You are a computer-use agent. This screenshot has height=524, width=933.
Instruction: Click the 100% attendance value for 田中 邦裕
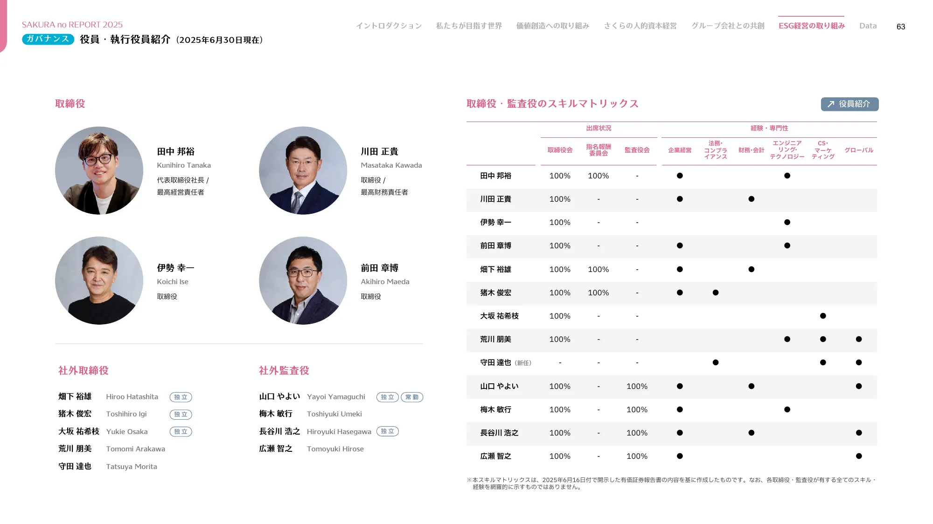pos(560,176)
